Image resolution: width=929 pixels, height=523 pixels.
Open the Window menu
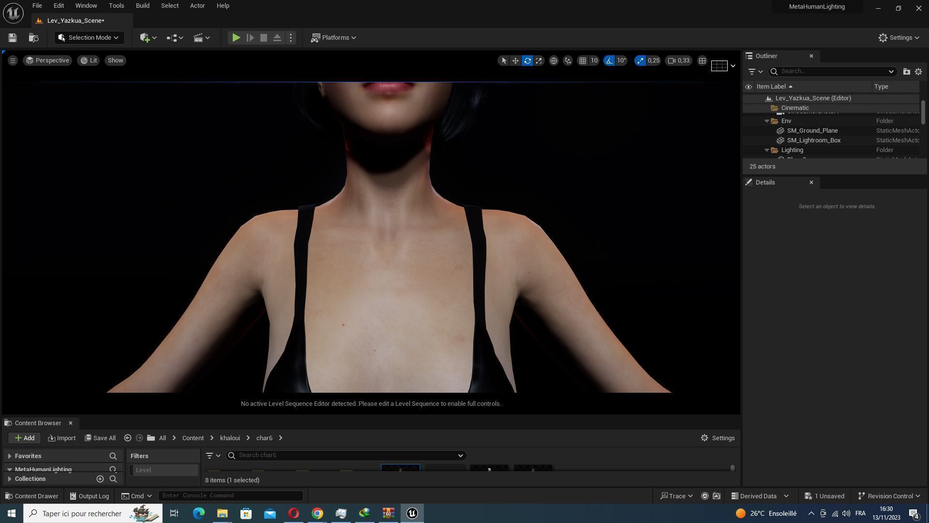click(86, 6)
